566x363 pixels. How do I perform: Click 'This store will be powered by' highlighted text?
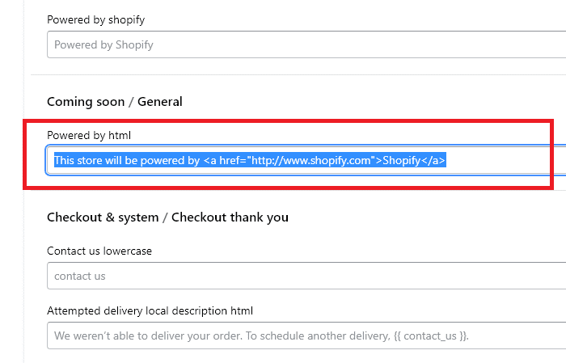pos(127,160)
